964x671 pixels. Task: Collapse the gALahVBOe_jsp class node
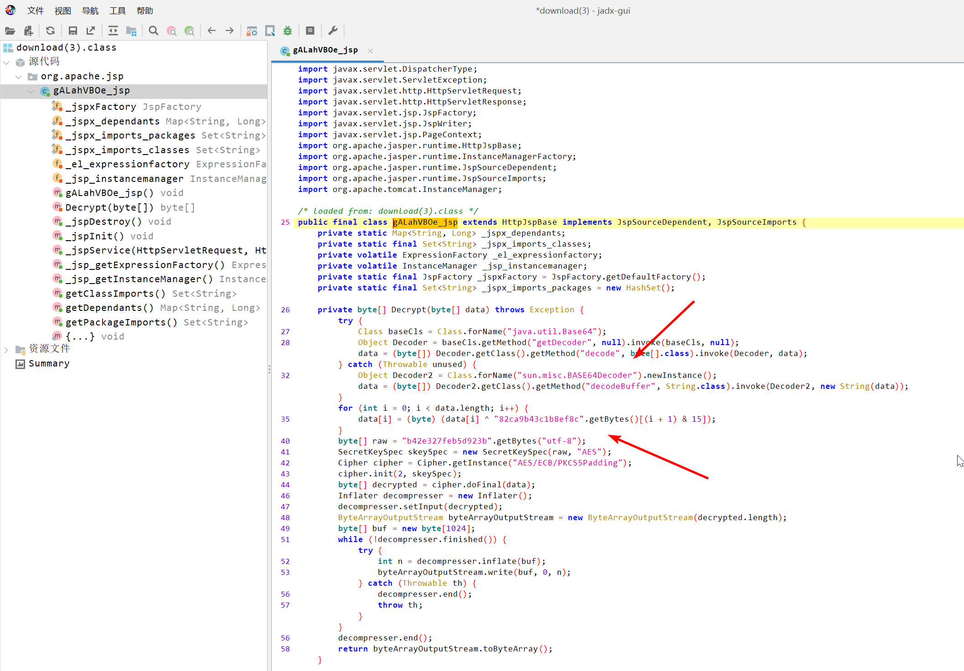(x=31, y=91)
